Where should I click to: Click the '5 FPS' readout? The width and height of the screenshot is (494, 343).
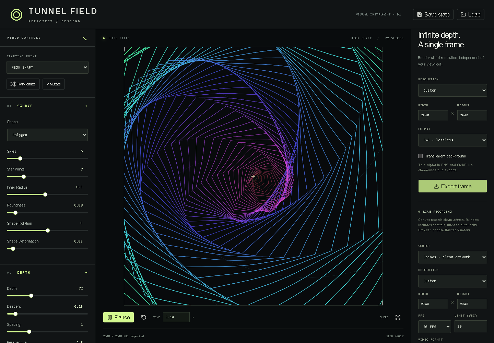coord(384,317)
